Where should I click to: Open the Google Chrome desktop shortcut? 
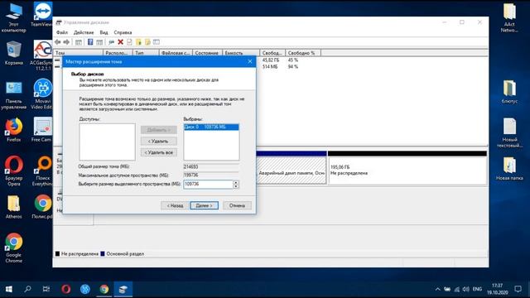coord(13,248)
